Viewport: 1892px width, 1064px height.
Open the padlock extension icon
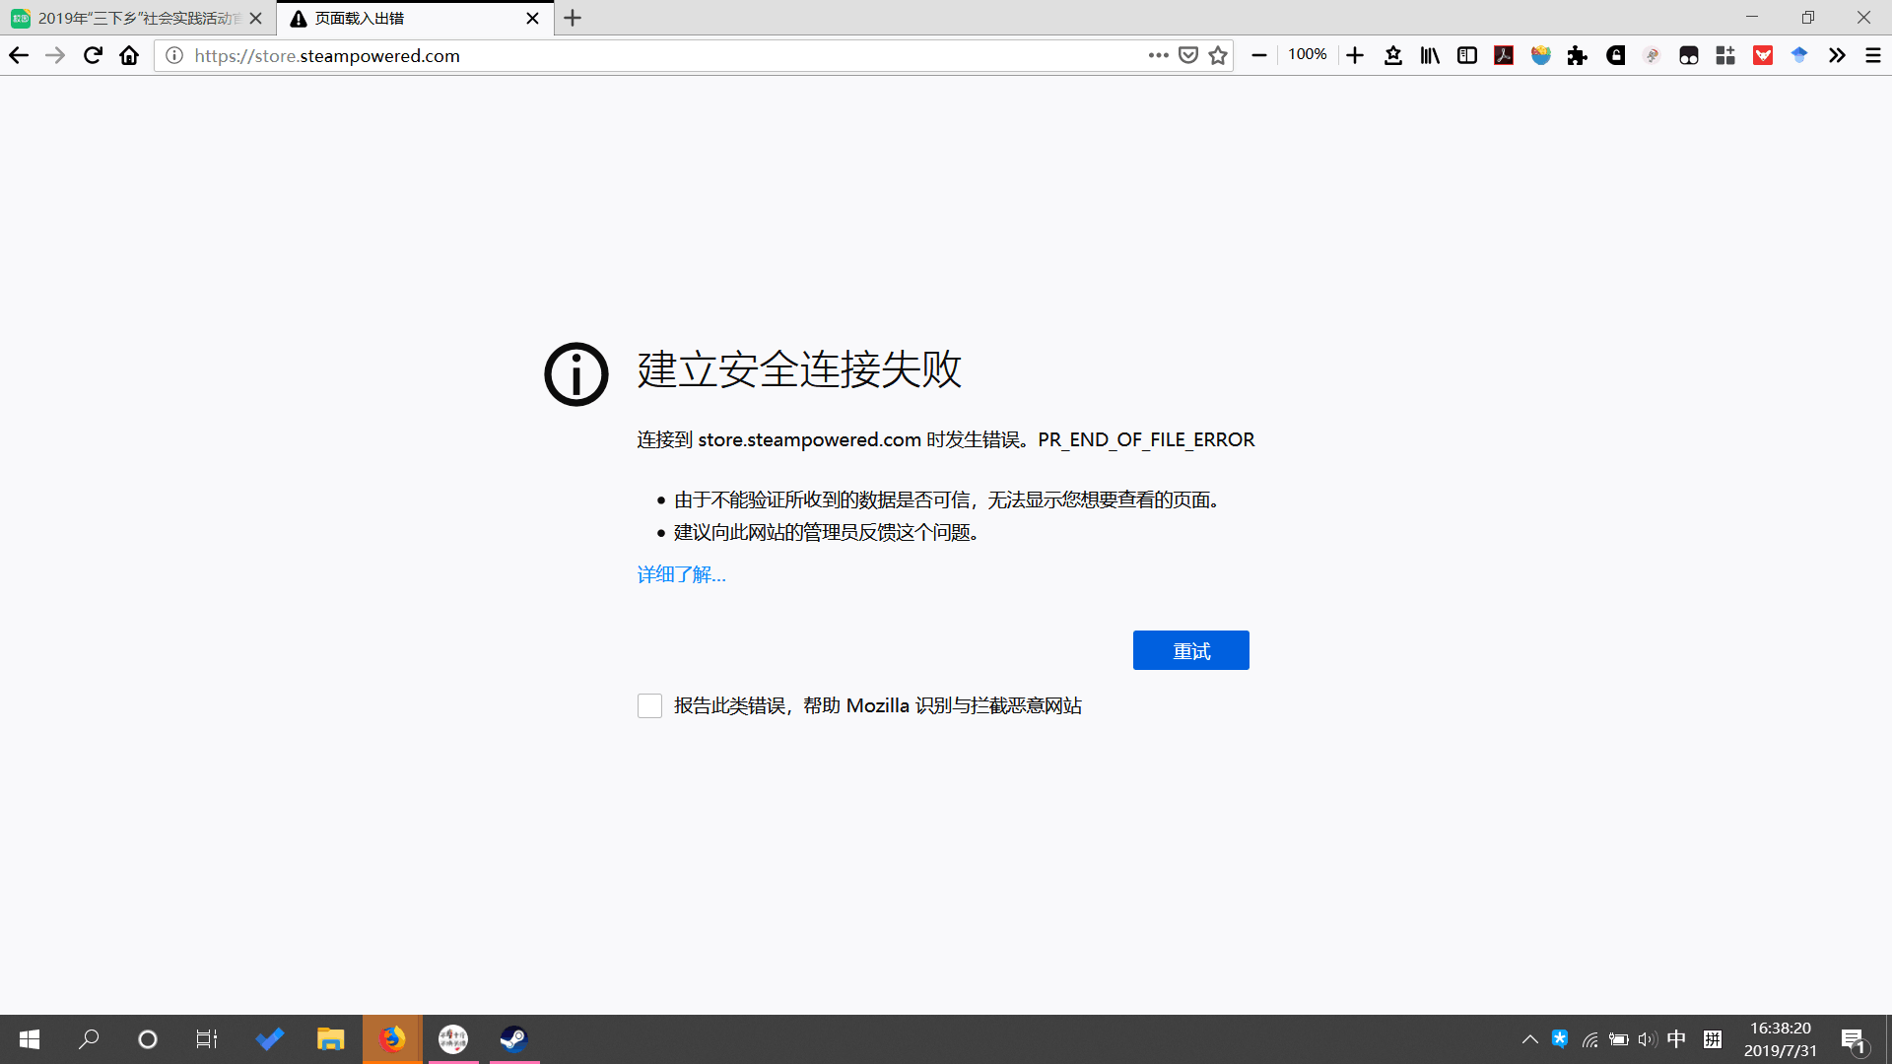pyautogui.click(x=1615, y=55)
